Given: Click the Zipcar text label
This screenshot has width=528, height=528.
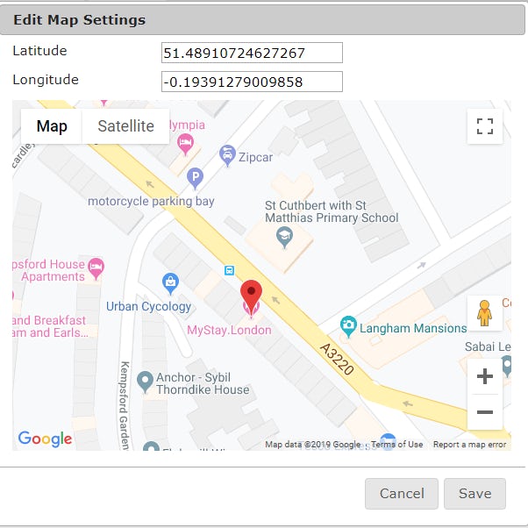Looking at the screenshot, I should click(x=255, y=157).
